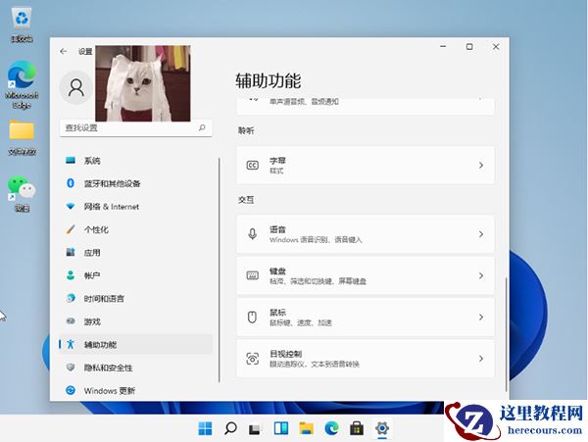The width and height of the screenshot is (588, 442).
Task: Open 辅助功能 settings category
Action: click(136, 345)
